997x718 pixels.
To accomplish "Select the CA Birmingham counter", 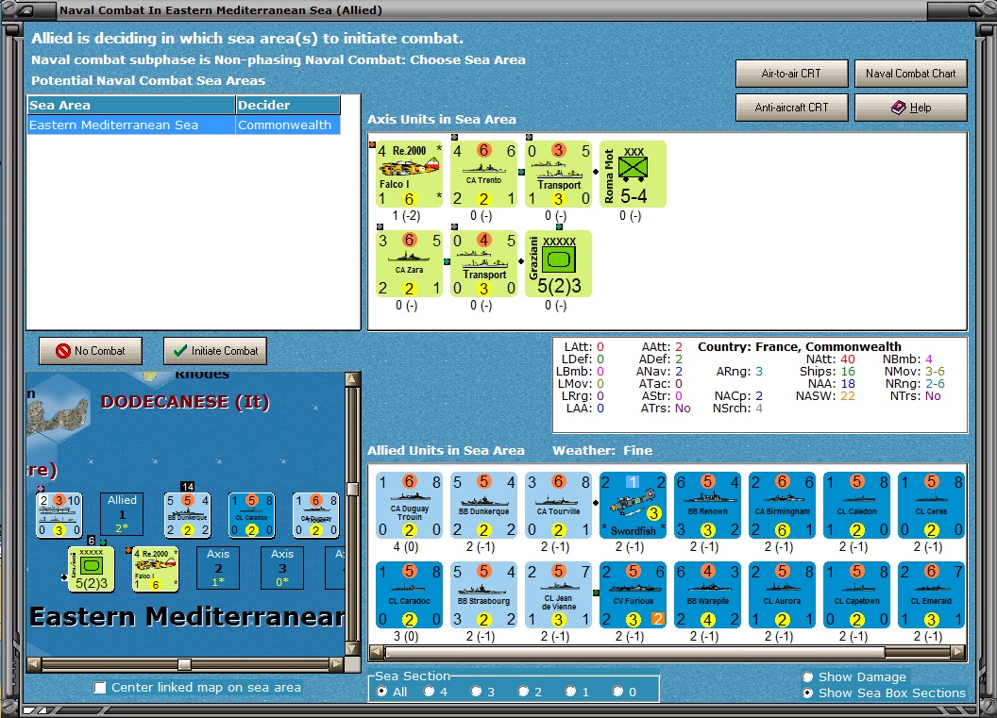I will coord(782,505).
